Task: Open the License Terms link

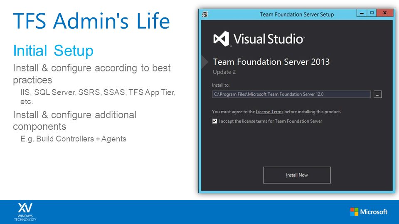Action: point(269,112)
